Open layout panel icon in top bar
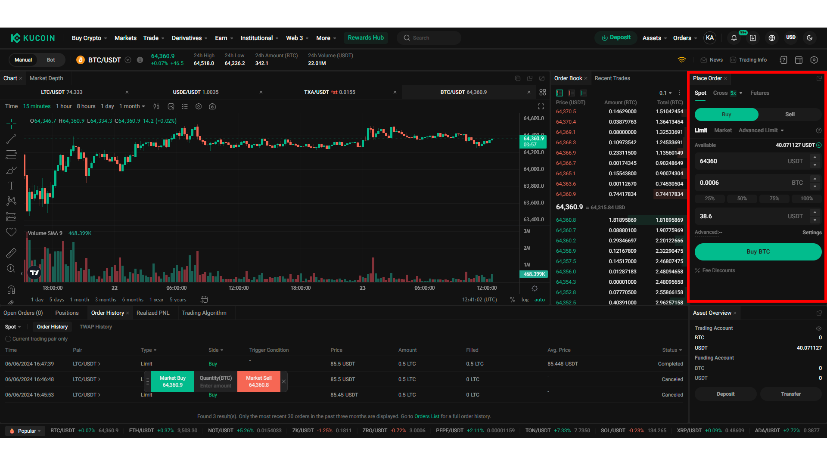 pos(799,60)
